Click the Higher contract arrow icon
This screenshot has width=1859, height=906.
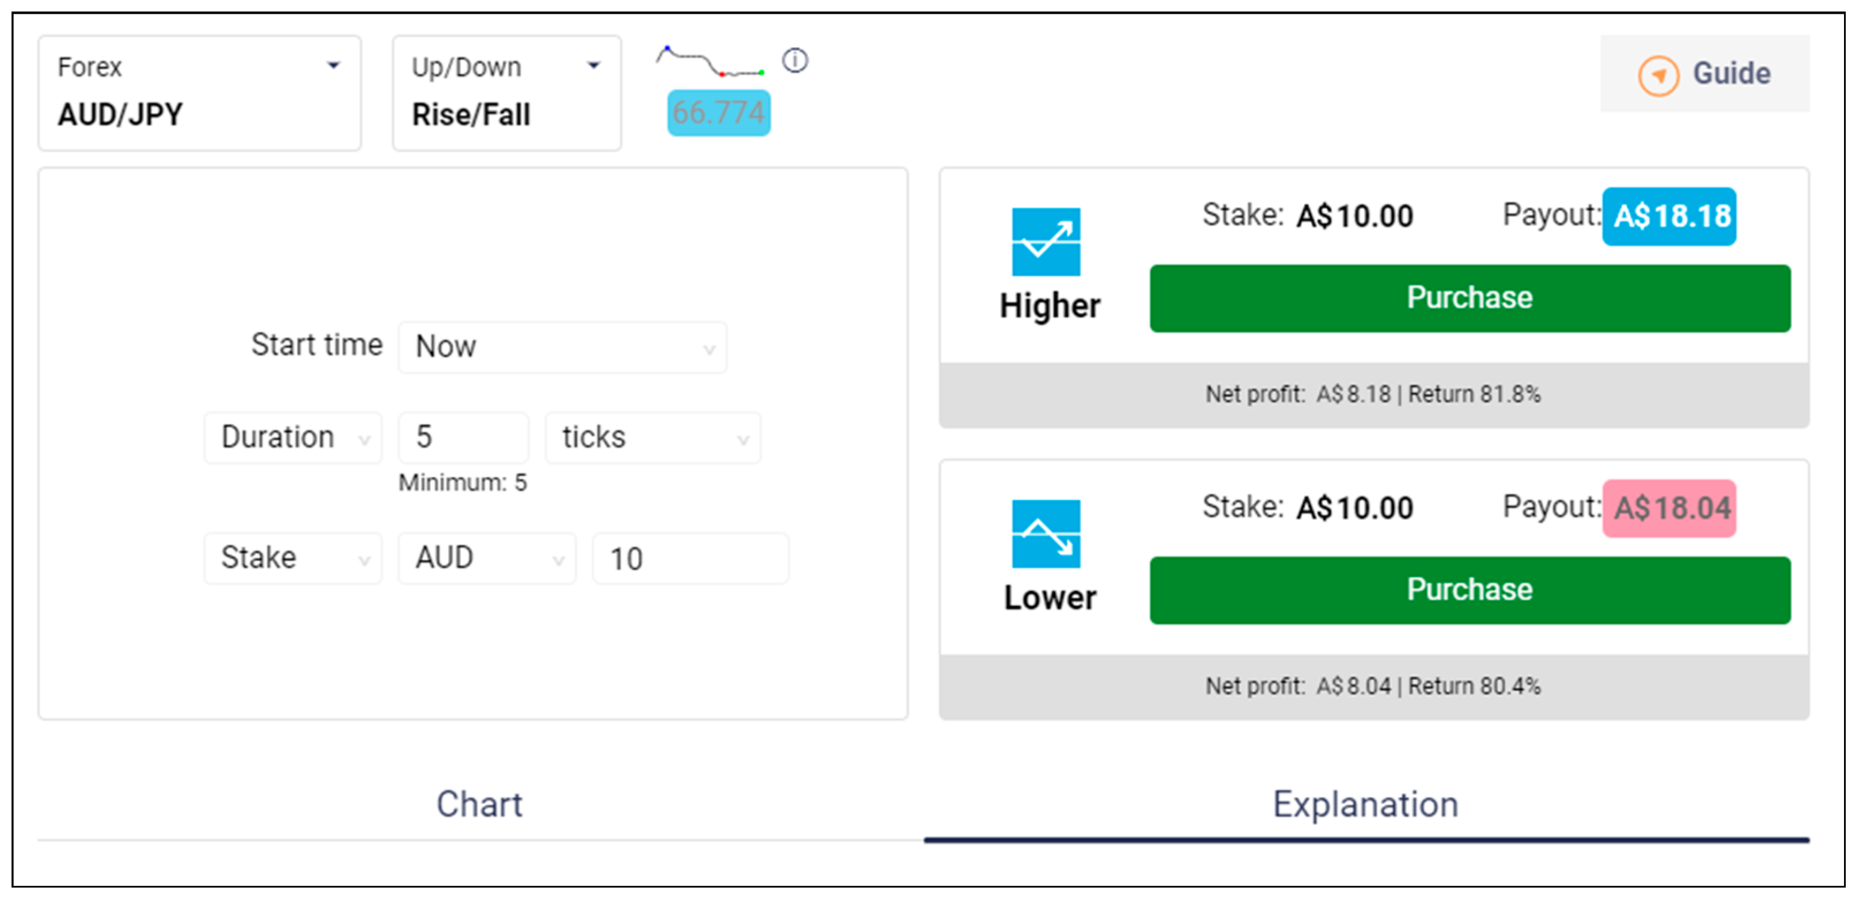coord(1045,242)
